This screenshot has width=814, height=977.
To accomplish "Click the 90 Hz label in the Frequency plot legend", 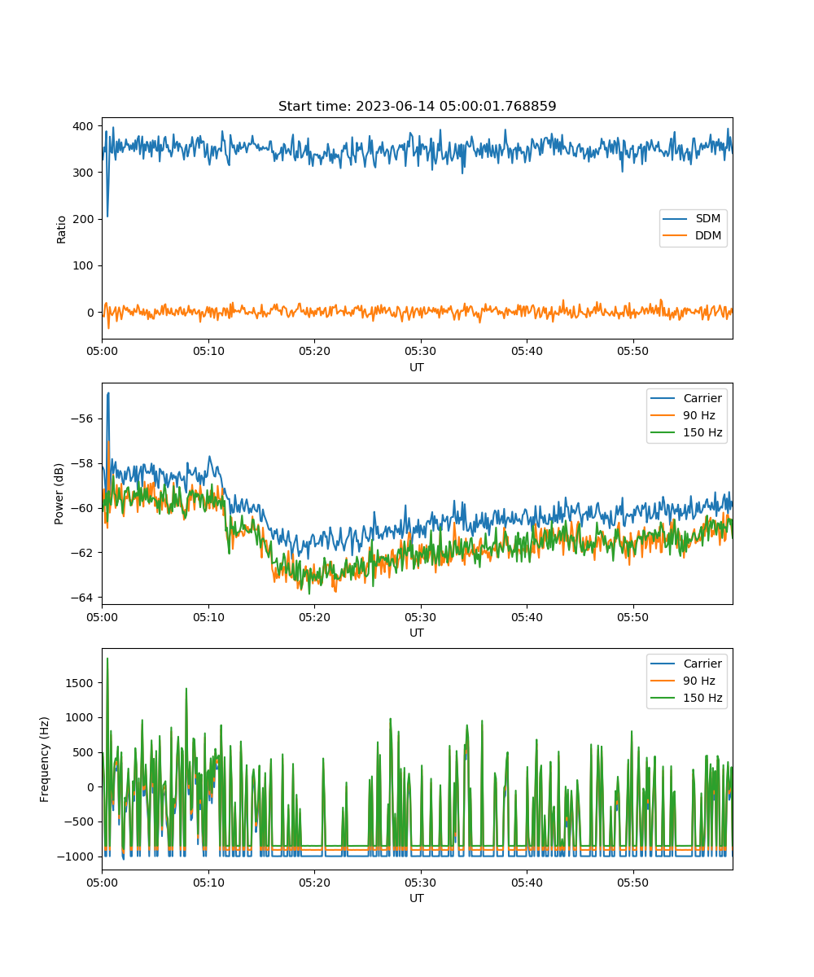I will pos(699,681).
